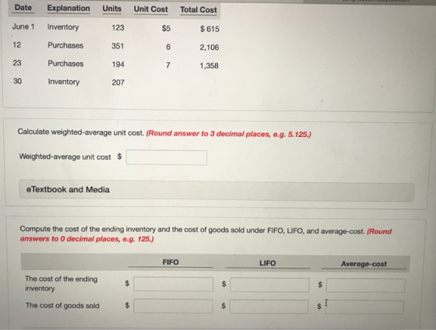The width and height of the screenshot is (436, 330).
Task: Select the June 1 Inventory row
Action: tap(116, 27)
